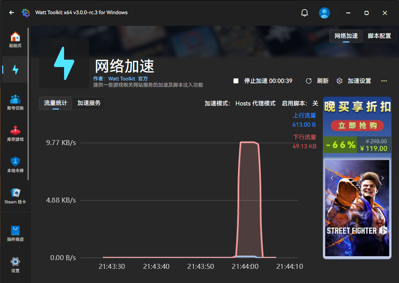Open the Street Fighter ad thumbnail
Screen dimensions: 399x283
pyautogui.click(x=357, y=208)
